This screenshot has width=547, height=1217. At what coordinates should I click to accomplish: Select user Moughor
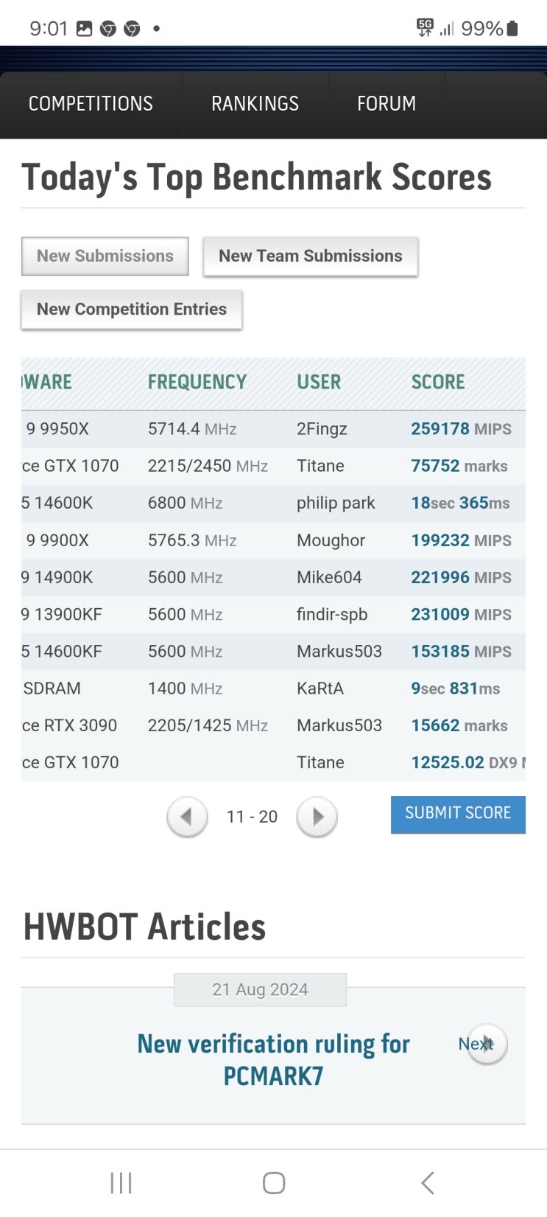[x=331, y=540]
